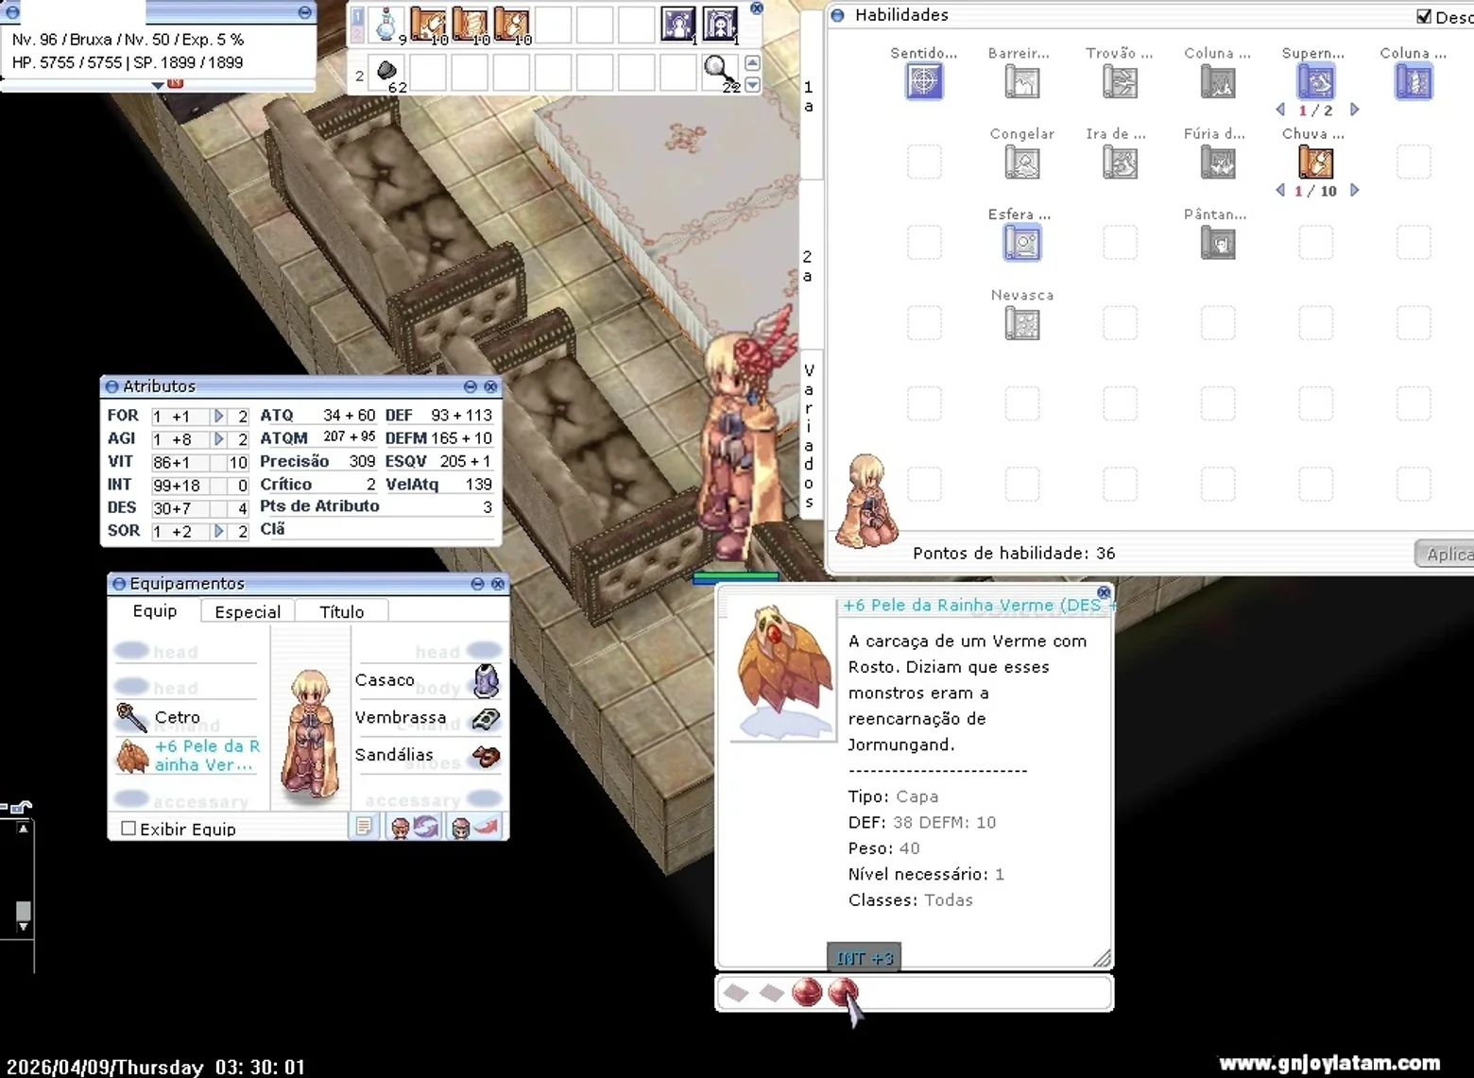Select the Barreir... skill icon
The width and height of the screenshot is (1474, 1078).
(1022, 82)
